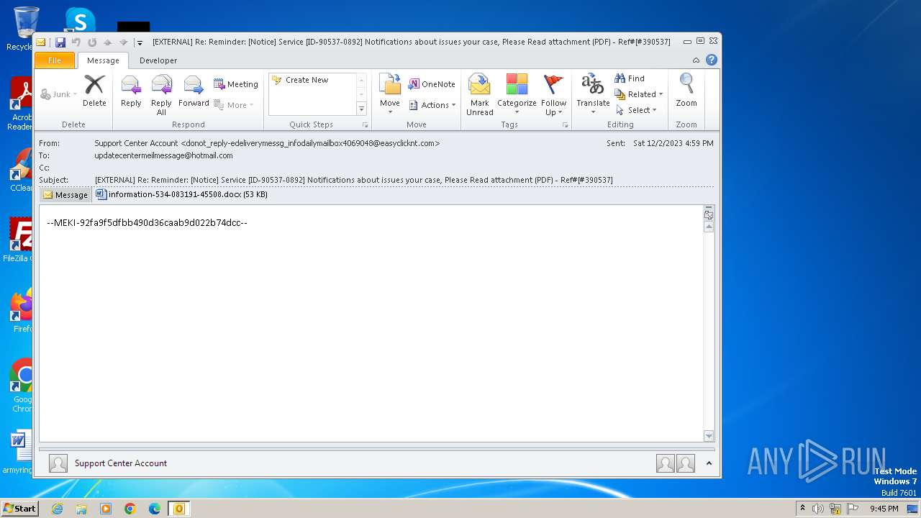Expand More respond options

pyautogui.click(x=234, y=105)
